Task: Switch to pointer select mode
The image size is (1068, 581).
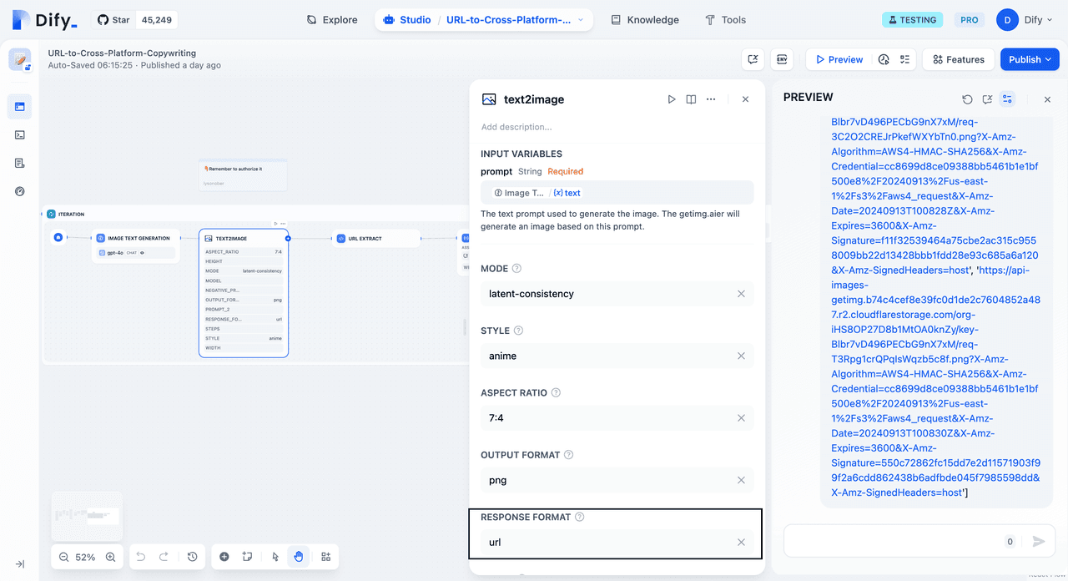Action: pos(275,557)
